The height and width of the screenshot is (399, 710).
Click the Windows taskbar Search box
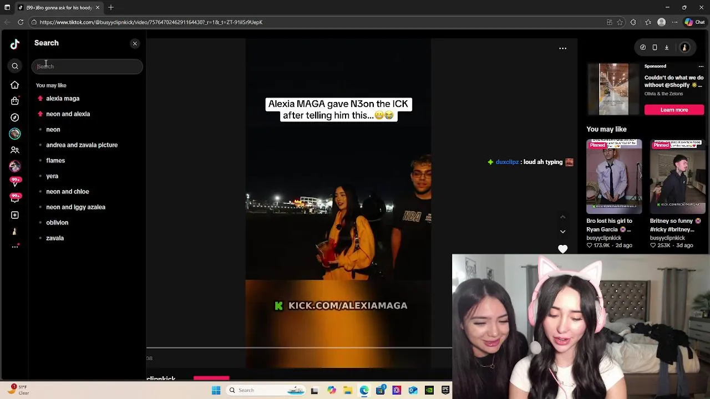pyautogui.click(x=265, y=390)
